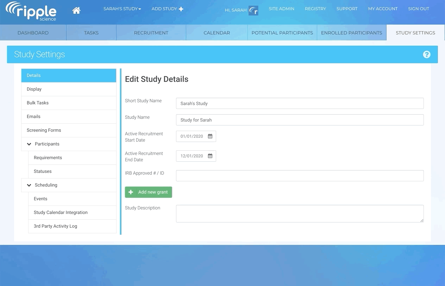Focus the Study Description text area
The image size is (445, 286).
[300, 214]
